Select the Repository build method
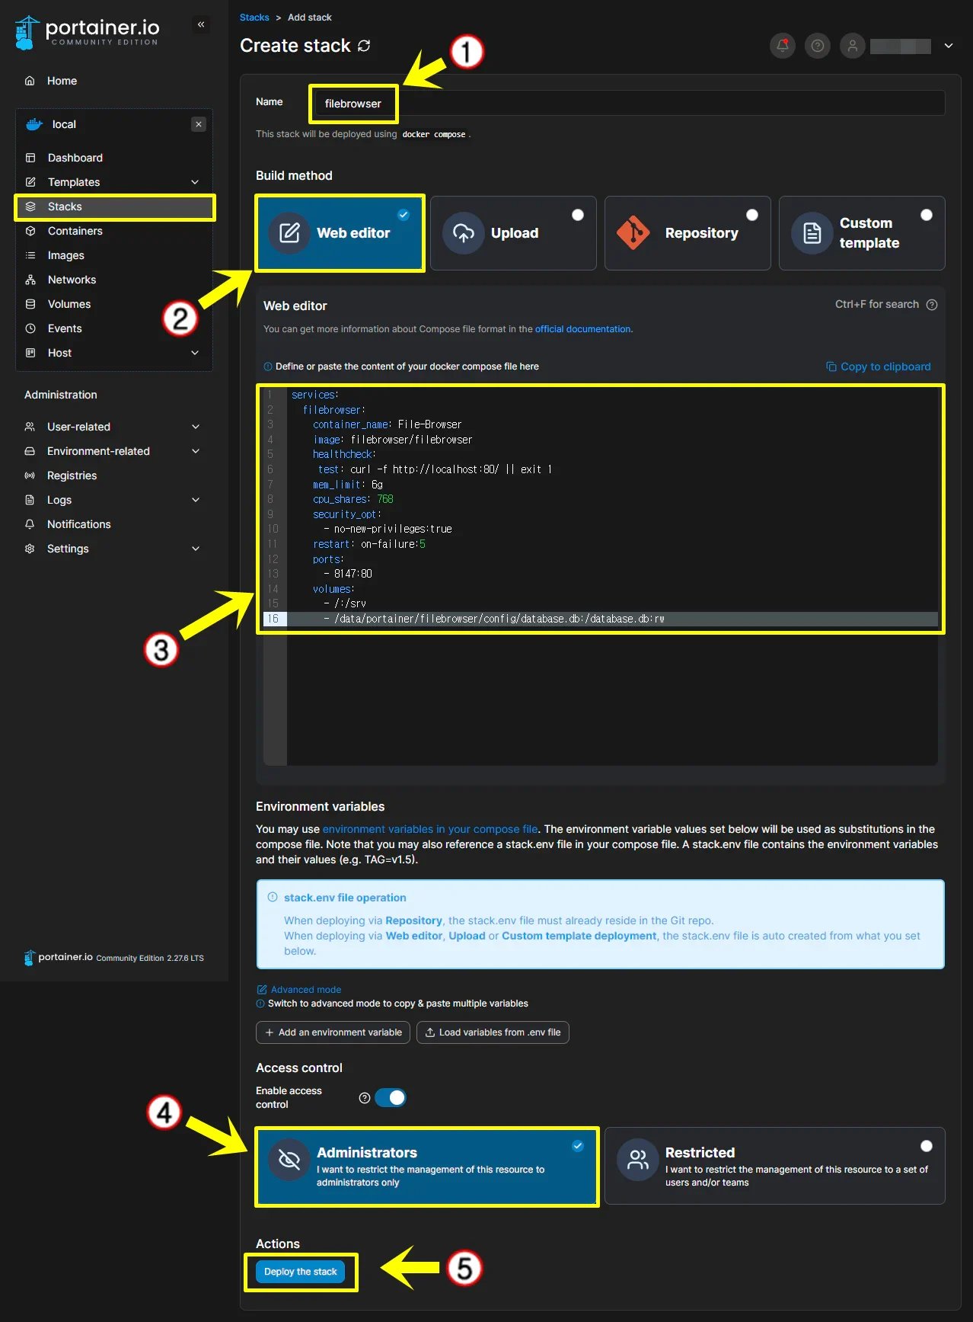Screen dimensions: 973x1322 tap(687, 233)
